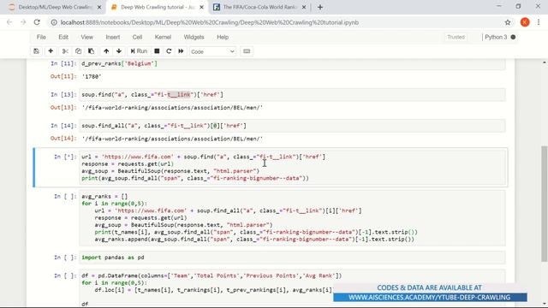Open the Chrome three-dot menu
Viewport: 548px width, 308px height.
click(x=539, y=22)
